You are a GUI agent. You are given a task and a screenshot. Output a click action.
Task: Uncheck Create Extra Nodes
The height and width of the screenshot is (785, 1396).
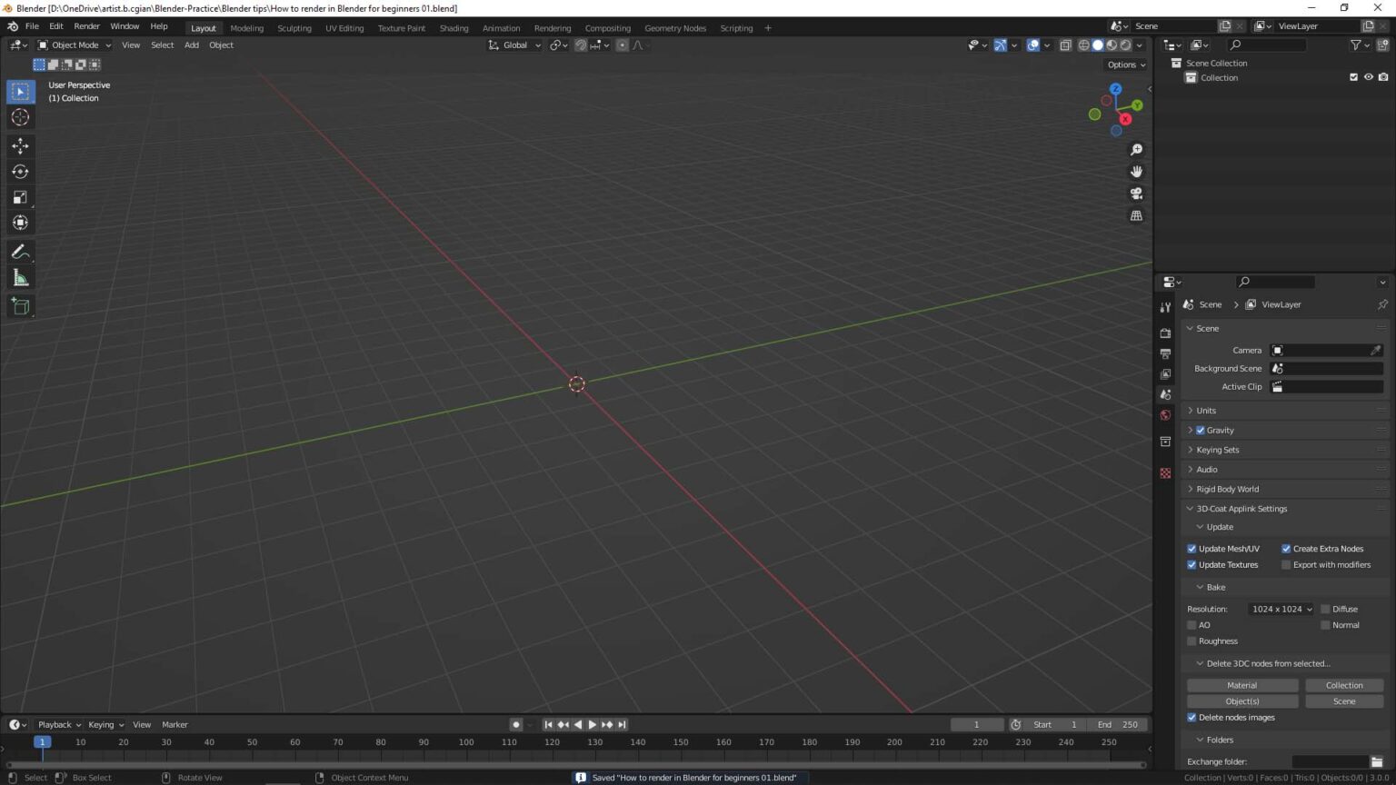pos(1286,549)
